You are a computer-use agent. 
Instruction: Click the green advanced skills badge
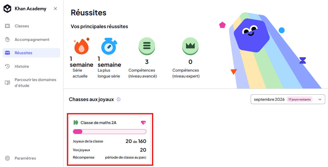[x=147, y=46]
